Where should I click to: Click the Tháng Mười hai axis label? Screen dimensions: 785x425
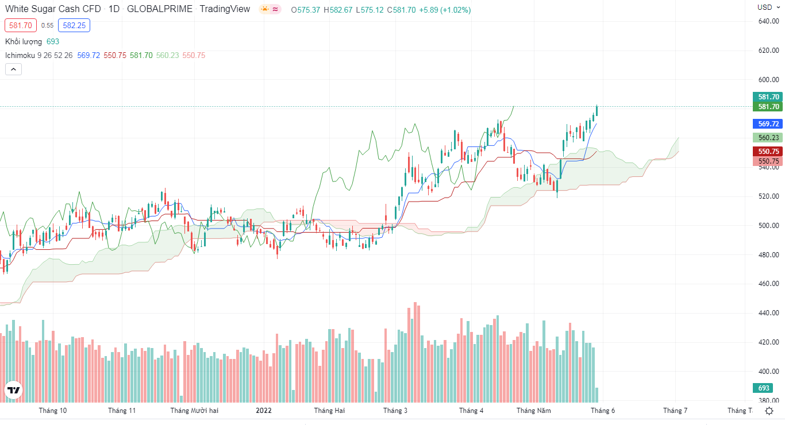(x=194, y=411)
